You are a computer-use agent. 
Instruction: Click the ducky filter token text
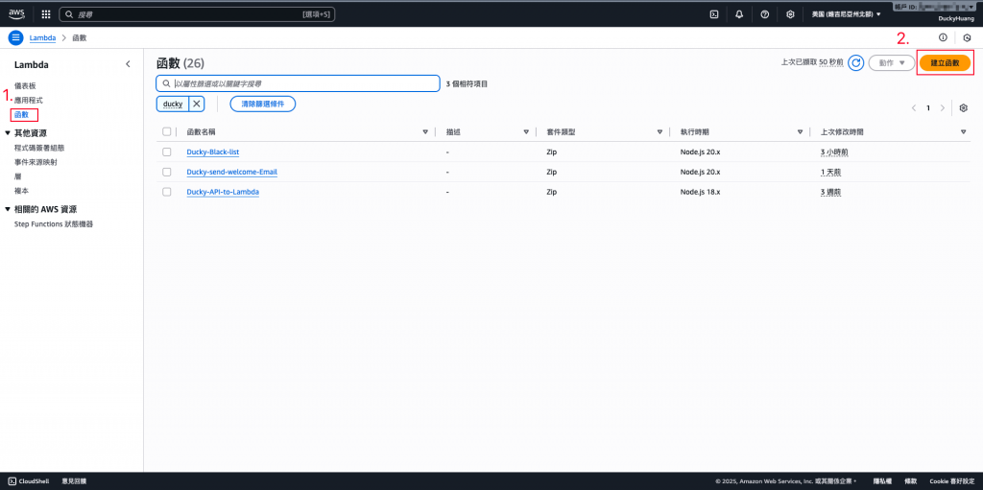tap(173, 104)
